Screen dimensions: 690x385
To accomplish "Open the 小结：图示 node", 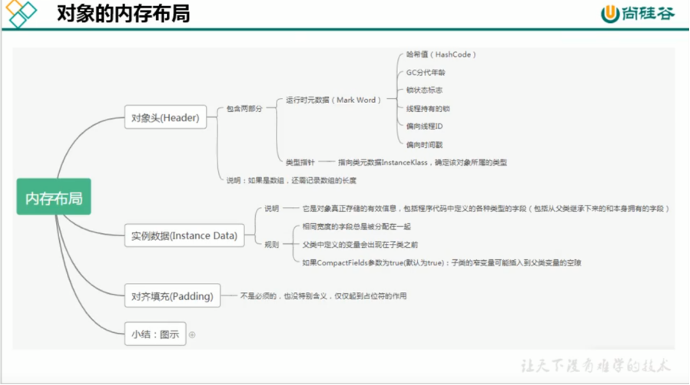I will tap(155, 334).
